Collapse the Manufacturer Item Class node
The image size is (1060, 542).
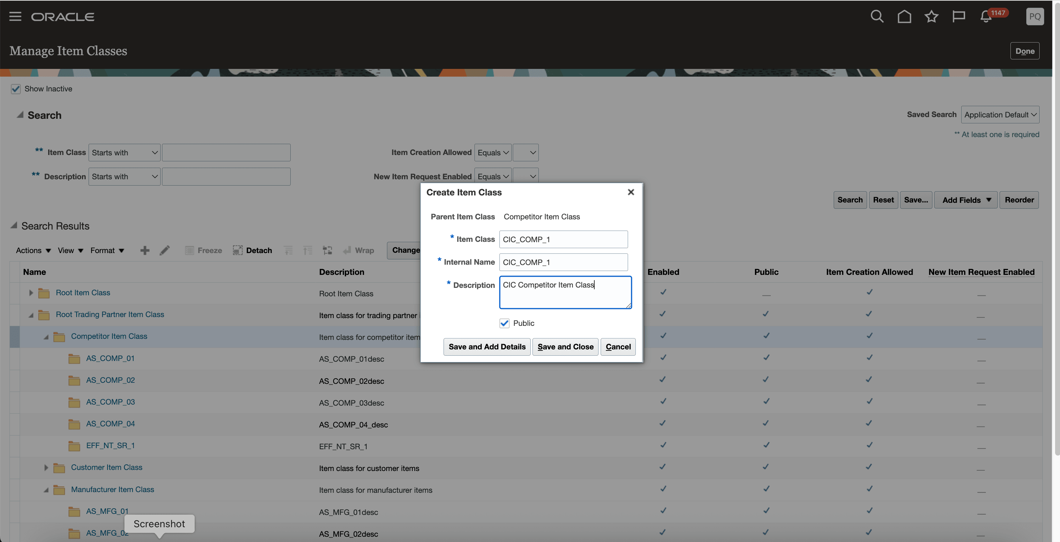46,490
